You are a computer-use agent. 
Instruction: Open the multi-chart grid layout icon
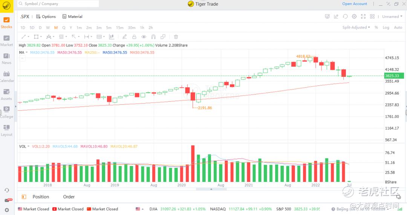372,16
